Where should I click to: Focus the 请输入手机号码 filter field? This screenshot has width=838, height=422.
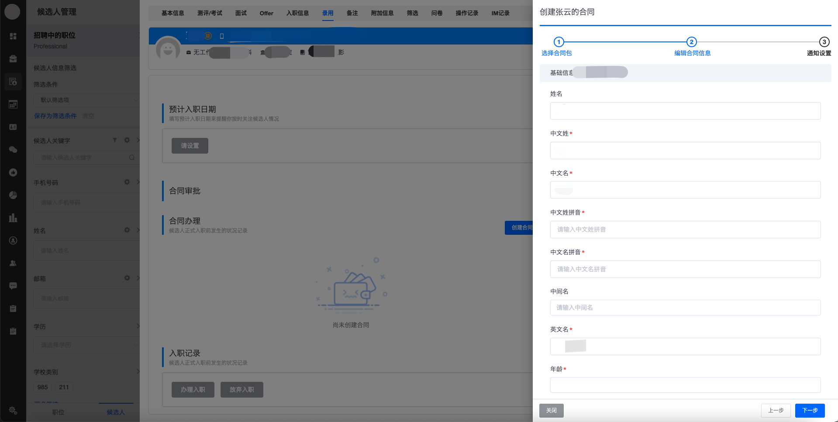pyautogui.click(x=86, y=202)
